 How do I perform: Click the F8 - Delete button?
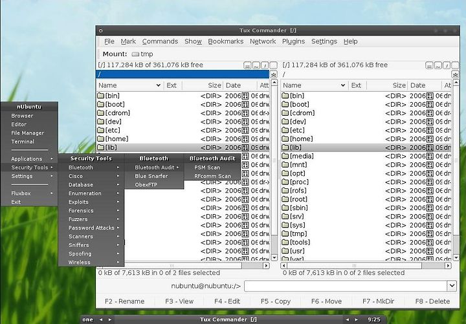point(432,301)
